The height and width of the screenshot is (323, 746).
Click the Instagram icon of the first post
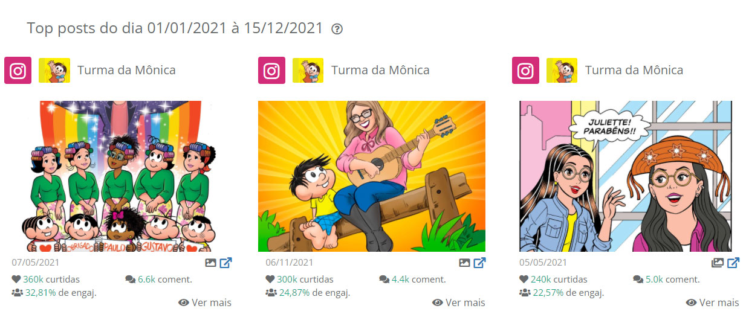pyautogui.click(x=18, y=70)
